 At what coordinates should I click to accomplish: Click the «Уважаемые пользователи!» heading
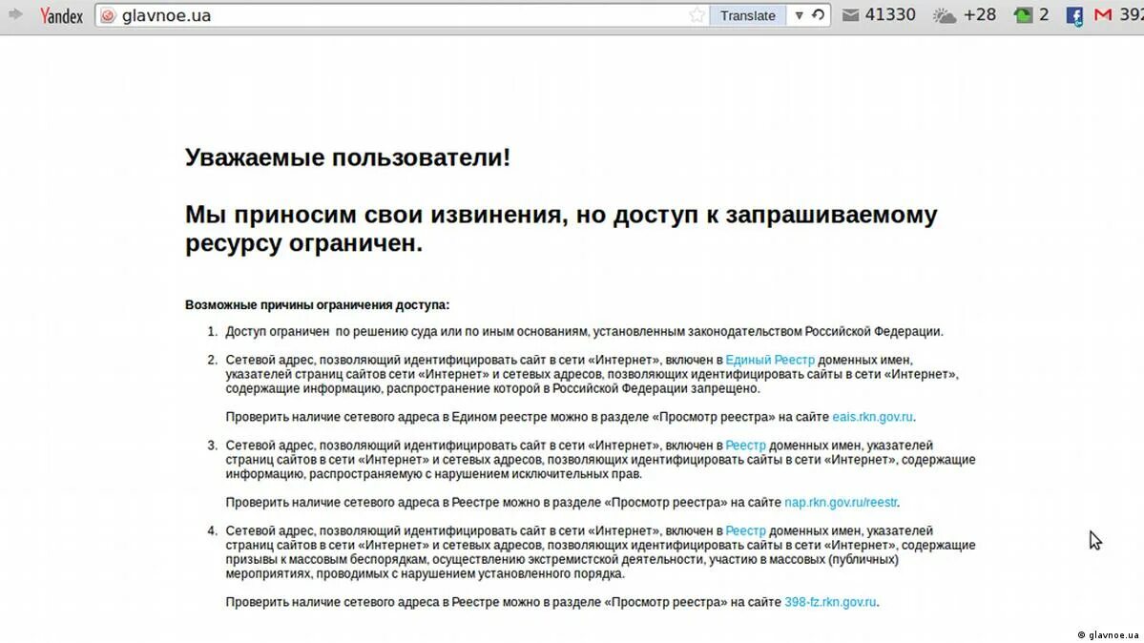(x=347, y=156)
